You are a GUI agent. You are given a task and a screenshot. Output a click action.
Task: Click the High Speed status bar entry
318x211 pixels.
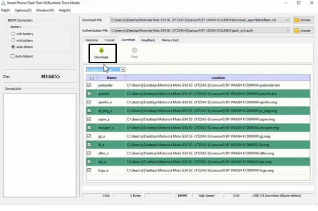tap(206, 196)
